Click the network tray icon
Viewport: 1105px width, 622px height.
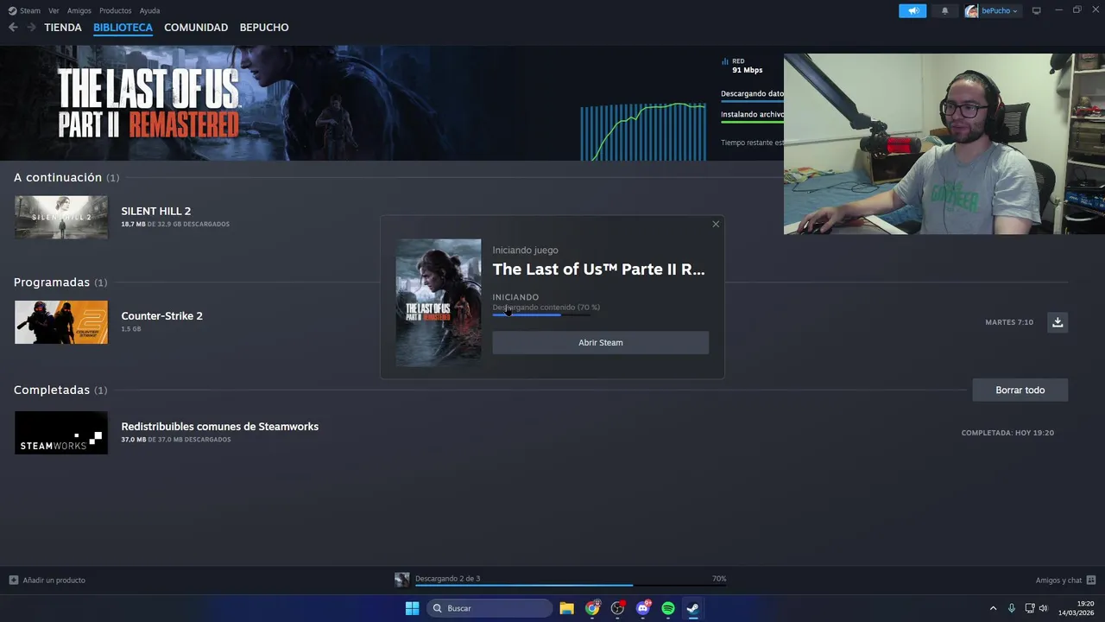1030,608
